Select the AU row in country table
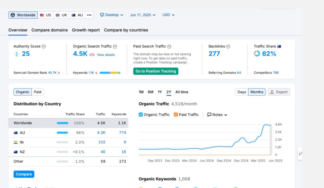 pos(68,133)
